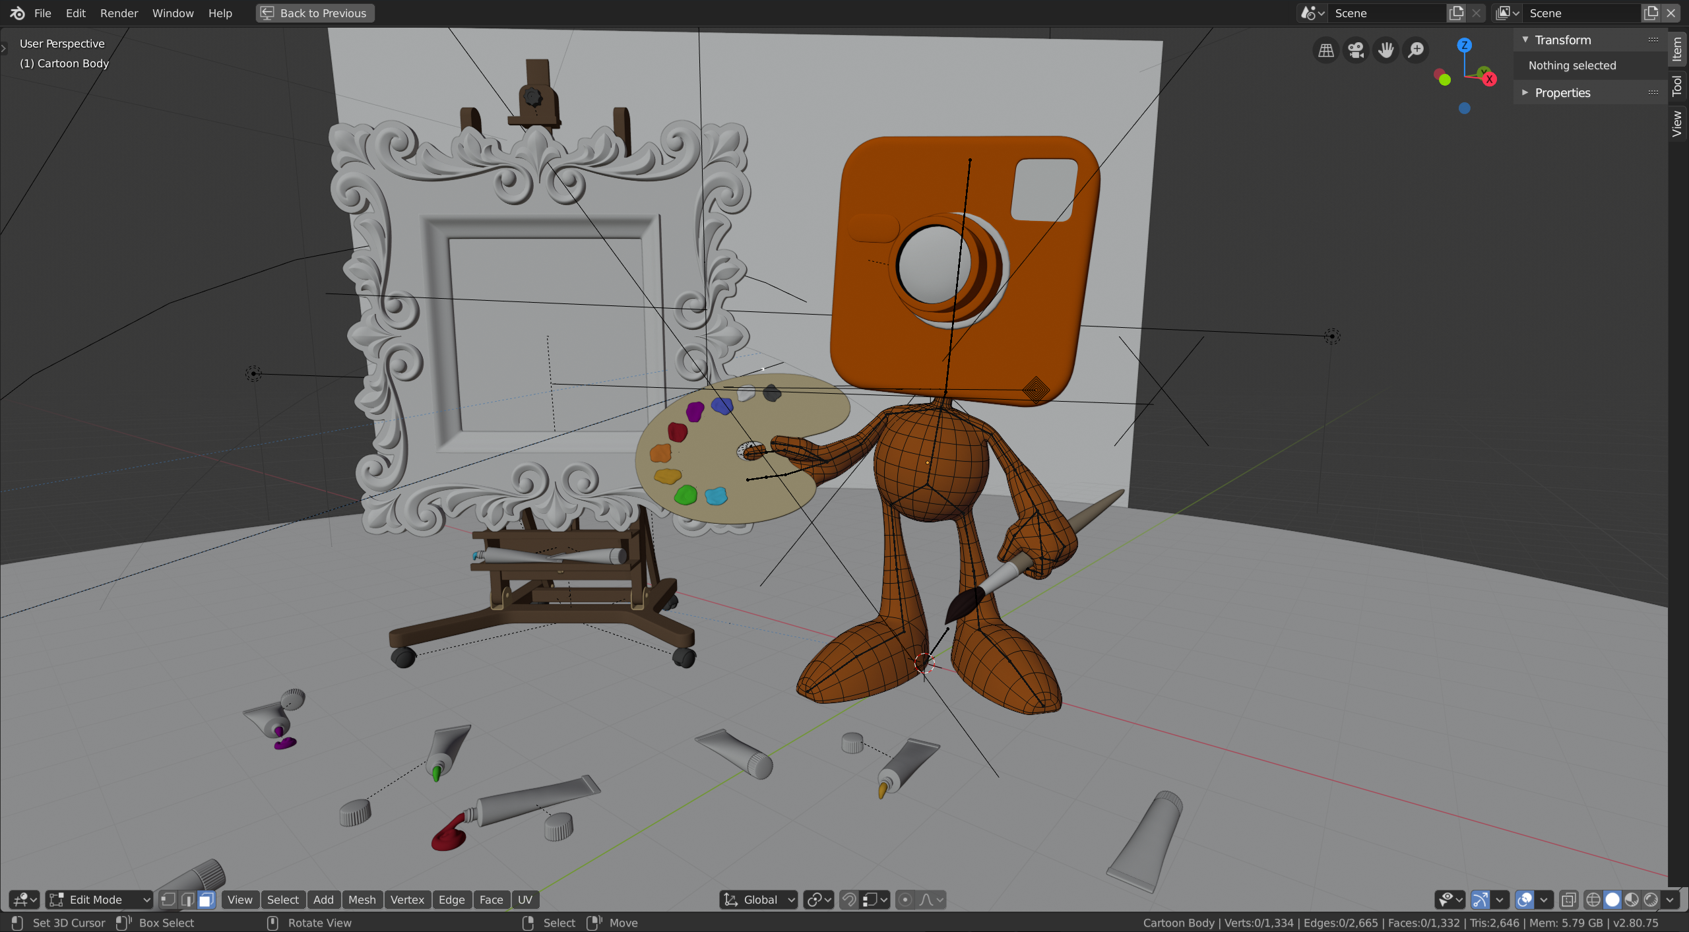Image resolution: width=1689 pixels, height=932 pixels.
Task: Toggle face select mode
Action: (207, 900)
